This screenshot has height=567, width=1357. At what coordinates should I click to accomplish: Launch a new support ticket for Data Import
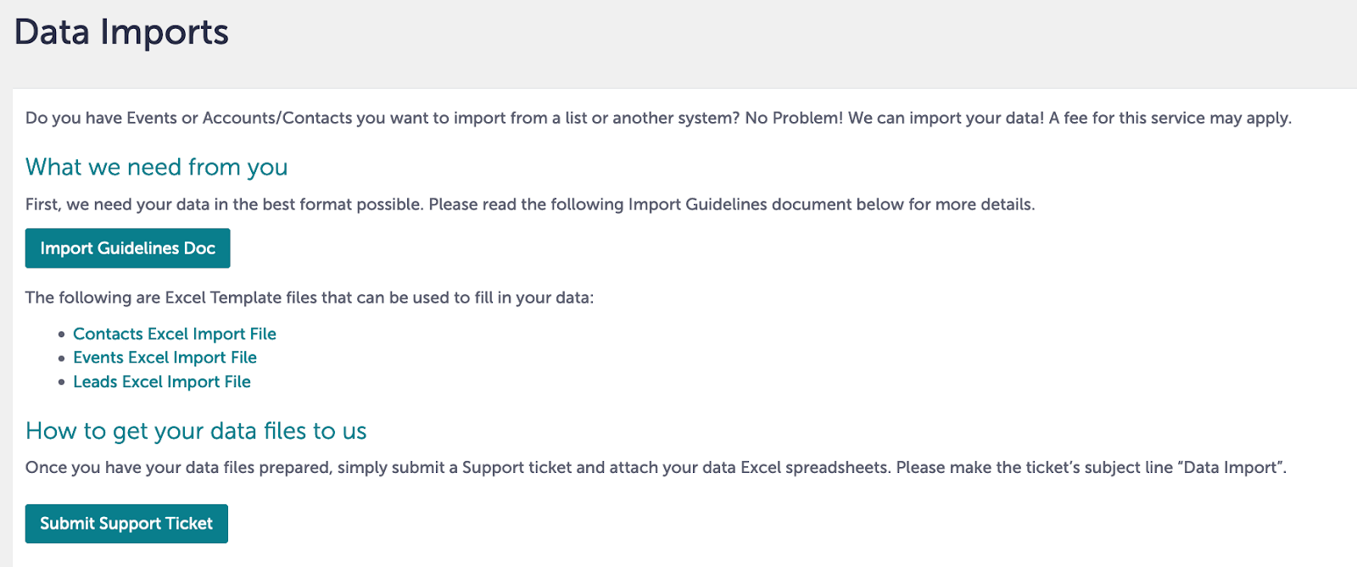[126, 523]
